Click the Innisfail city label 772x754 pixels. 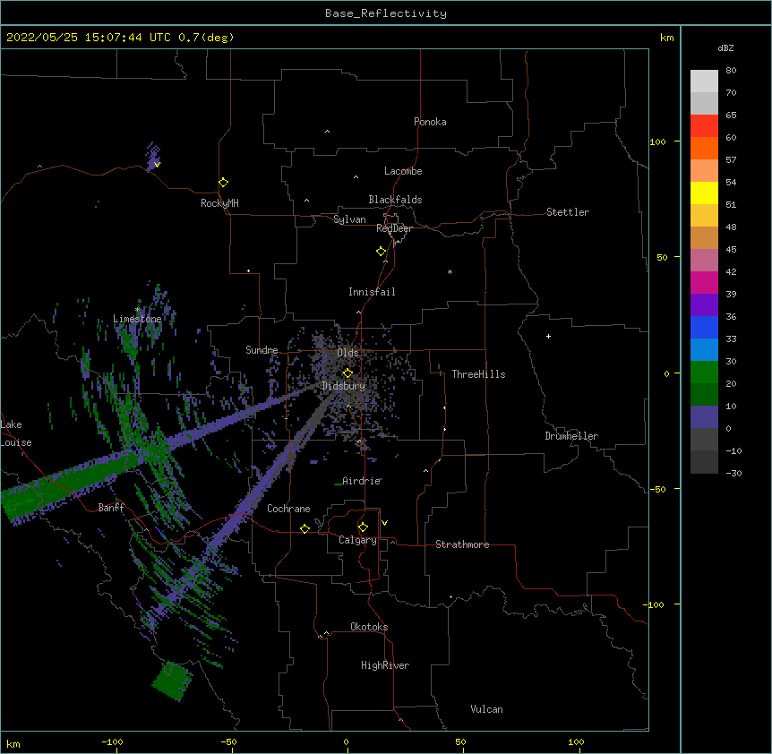point(372,292)
